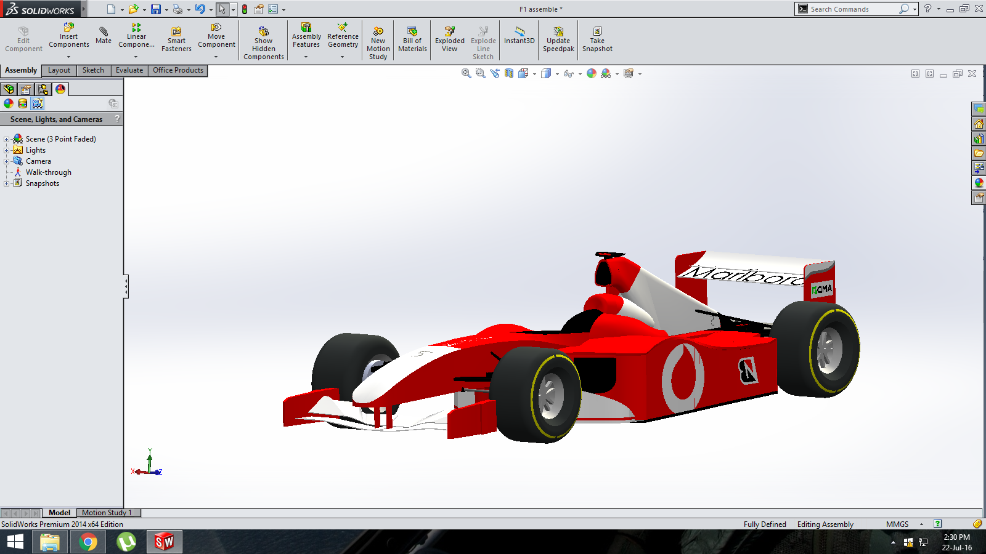Expand the Scene (3 Point Faded) node

pos(7,139)
